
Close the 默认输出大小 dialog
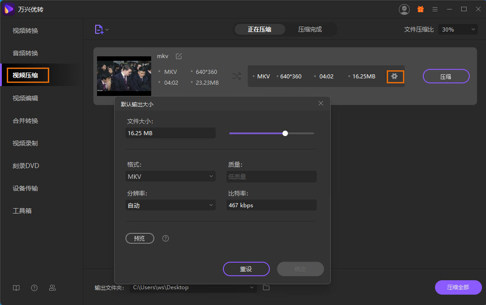pos(321,103)
